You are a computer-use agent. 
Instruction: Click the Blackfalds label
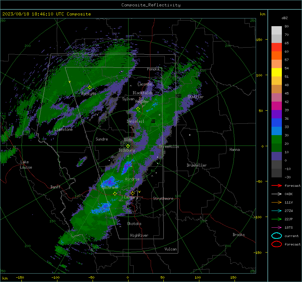coord(143,93)
